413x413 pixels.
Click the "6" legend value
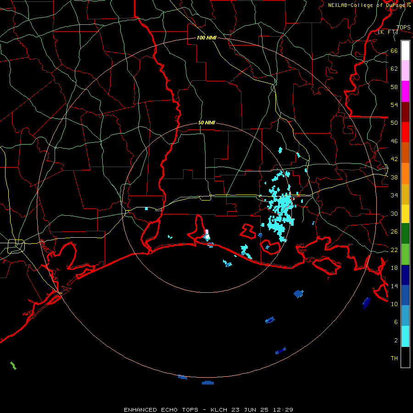point(396,322)
